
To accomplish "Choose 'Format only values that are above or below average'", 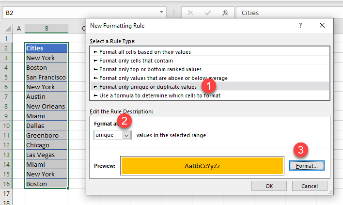I will coord(163,78).
